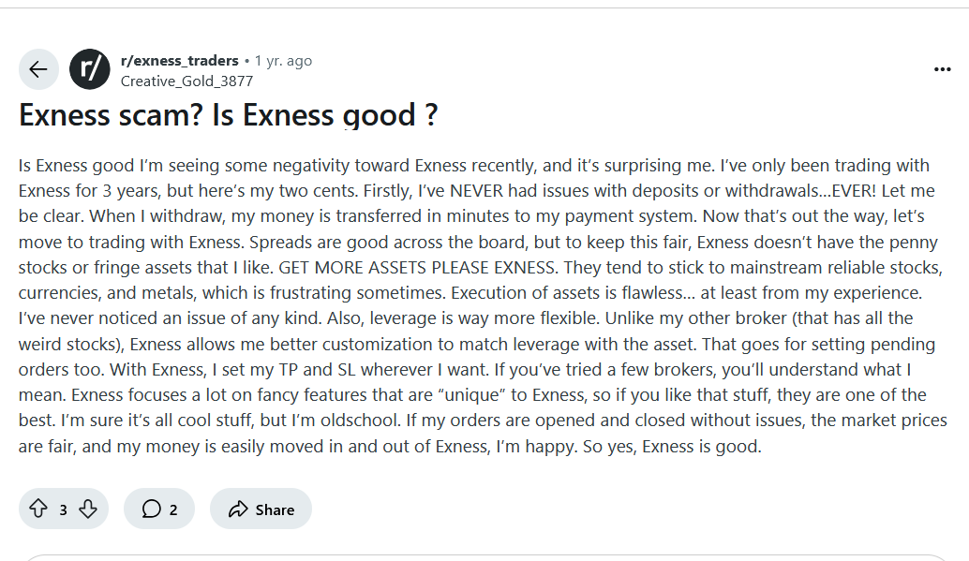Viewport: 969px width, 561px height.
Task: Click the share arrow icon
Action: coord(238,509)
